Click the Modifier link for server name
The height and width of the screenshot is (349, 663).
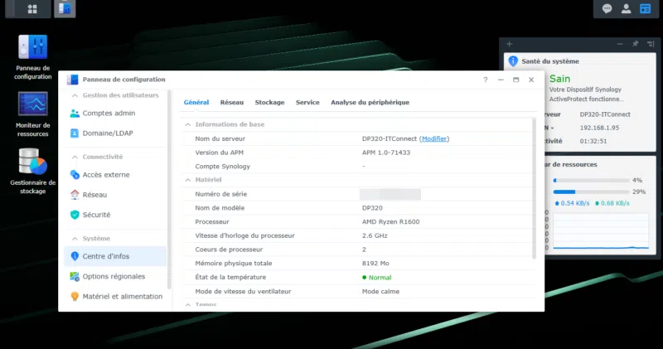pyautogui.click(x=434, y=138)
